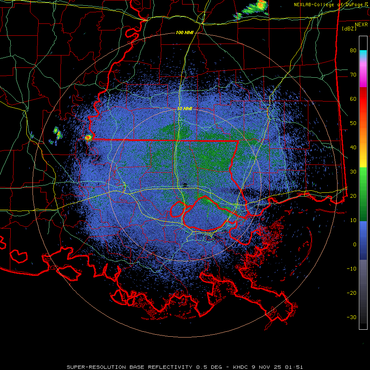Click the 10 value on the dBZ scale
Screen dimensions: 370x370
(x=353, y=220)
